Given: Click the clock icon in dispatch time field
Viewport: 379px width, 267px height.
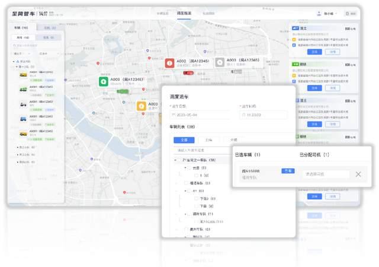Looking at the screenshot, I should [x=243, y=115].
